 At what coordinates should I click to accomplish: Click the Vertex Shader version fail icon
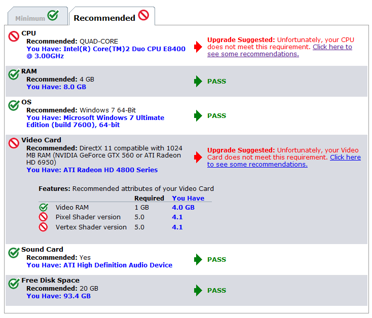pyautogui.click(x=44, y=227)
